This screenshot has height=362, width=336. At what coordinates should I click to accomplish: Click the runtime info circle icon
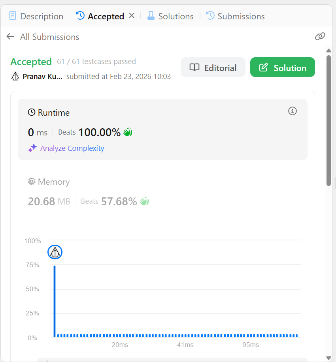coord(292,111)
